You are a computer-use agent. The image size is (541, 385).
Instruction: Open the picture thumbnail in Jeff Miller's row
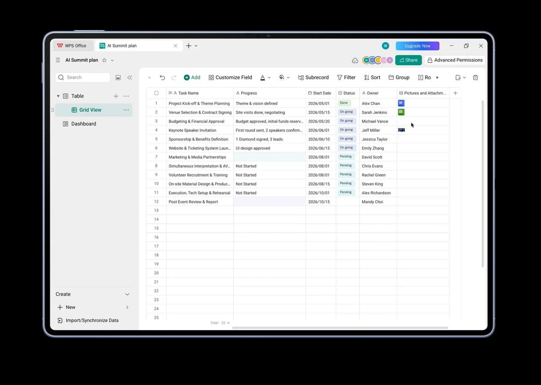401,130
